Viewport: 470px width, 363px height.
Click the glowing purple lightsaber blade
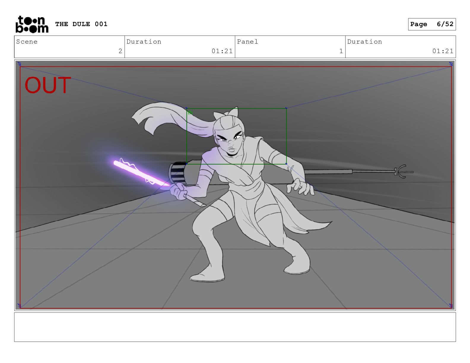tap(142, 174)
